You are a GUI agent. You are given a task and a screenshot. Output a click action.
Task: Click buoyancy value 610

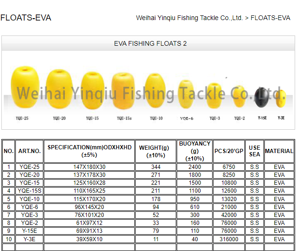194,207
